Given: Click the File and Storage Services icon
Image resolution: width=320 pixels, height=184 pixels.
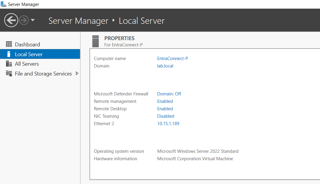Looking at the screenshot, I should (x=9, y=73).
